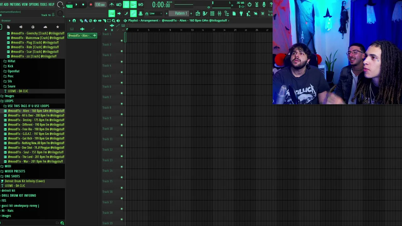Open the HELP menu

coord(52,4)
